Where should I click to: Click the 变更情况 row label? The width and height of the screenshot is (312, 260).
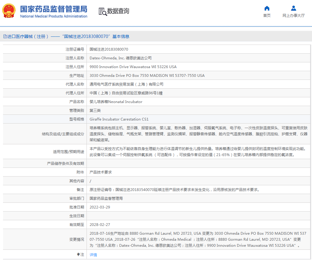coord(77,240)
